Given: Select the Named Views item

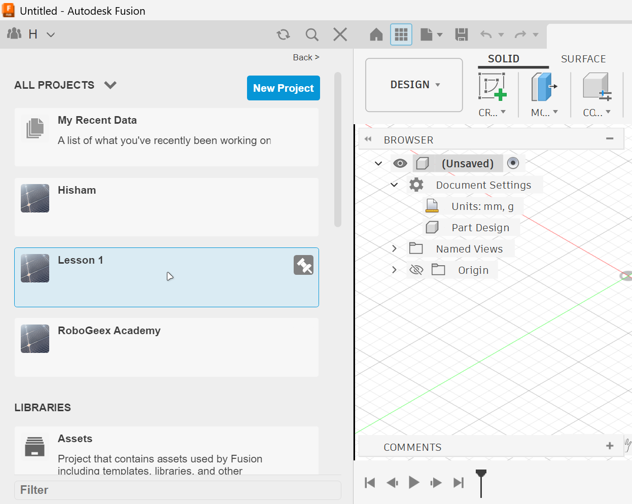Looking at the screenshot, I should pos(469,249).
